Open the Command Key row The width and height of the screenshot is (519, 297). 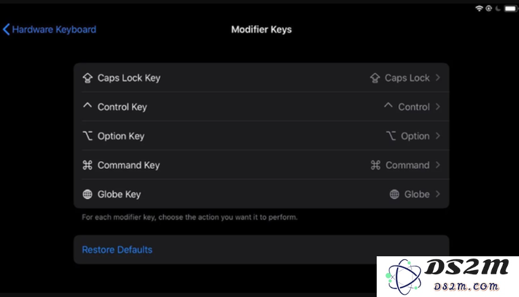[261, 165]
